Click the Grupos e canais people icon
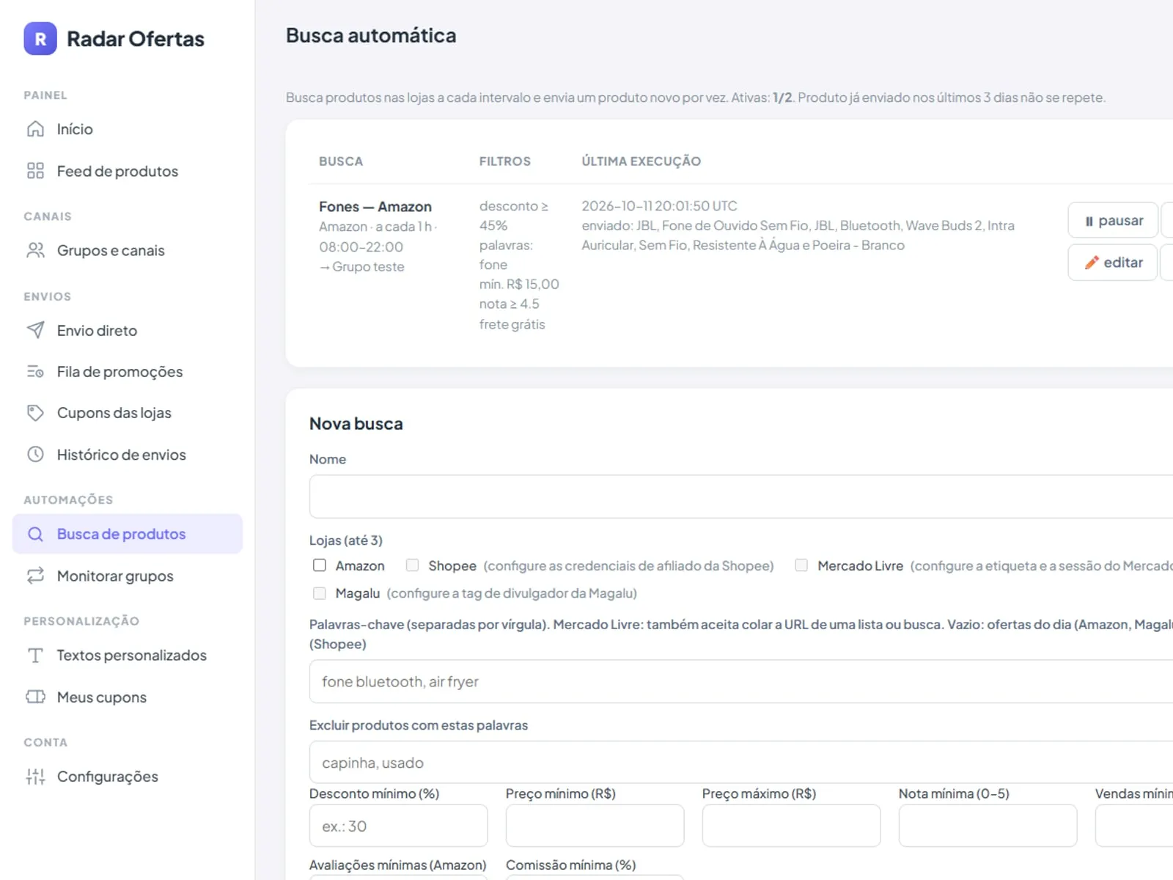Screen dimensions: 1173x880 point(35,250)
